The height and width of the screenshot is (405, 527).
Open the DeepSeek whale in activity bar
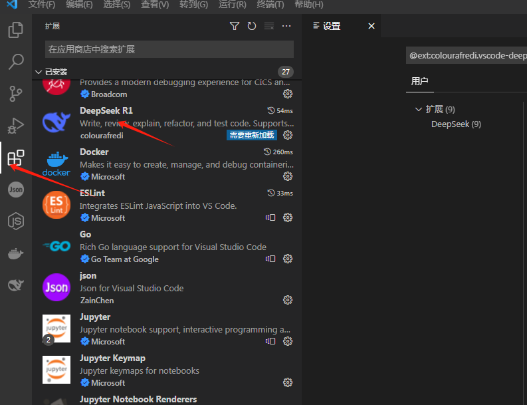coord(16,285)
